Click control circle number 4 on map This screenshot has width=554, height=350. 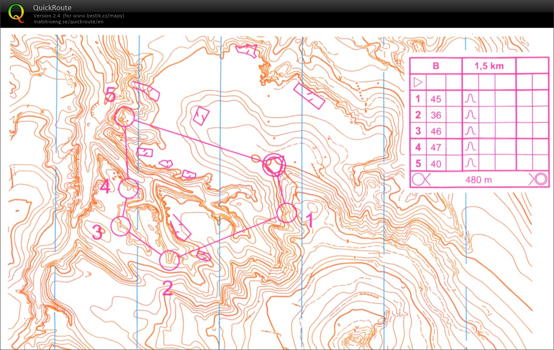pyautogui.click(x=128, y=189)
